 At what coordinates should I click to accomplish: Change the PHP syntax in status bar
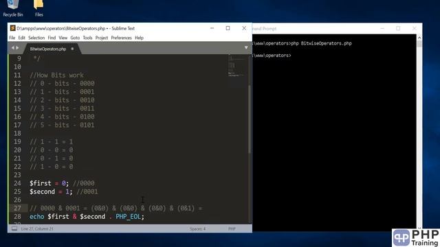coord(232,228)
